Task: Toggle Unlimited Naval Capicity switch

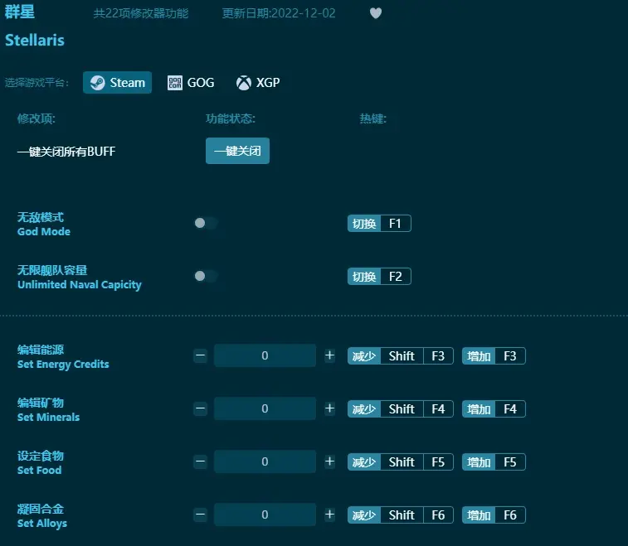Action: tap(206, 276)
